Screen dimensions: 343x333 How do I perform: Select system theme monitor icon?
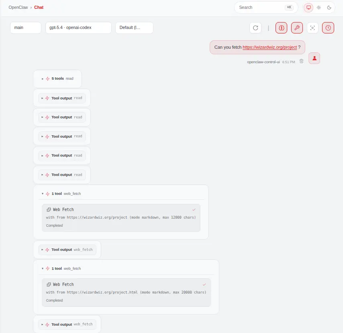click(x=308, y=7)
